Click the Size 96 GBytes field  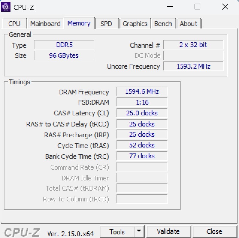point(64,56)
